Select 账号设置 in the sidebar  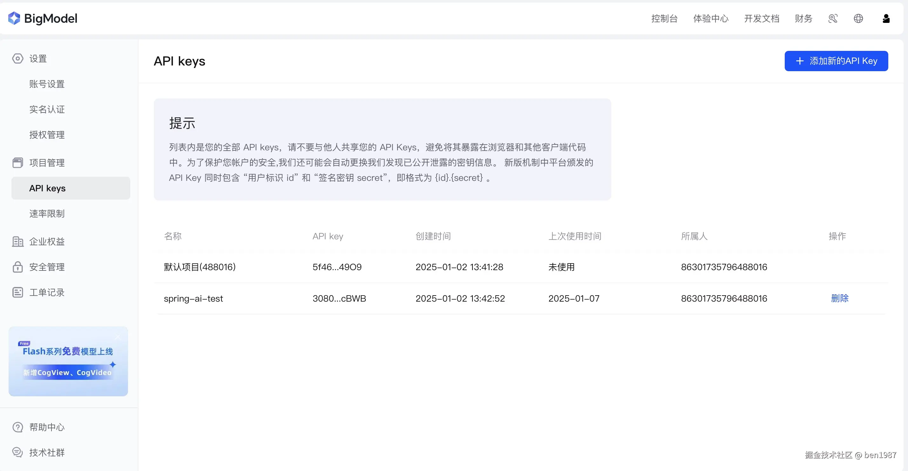(47, 84)
